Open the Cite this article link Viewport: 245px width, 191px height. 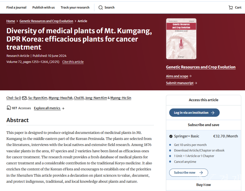73,62
